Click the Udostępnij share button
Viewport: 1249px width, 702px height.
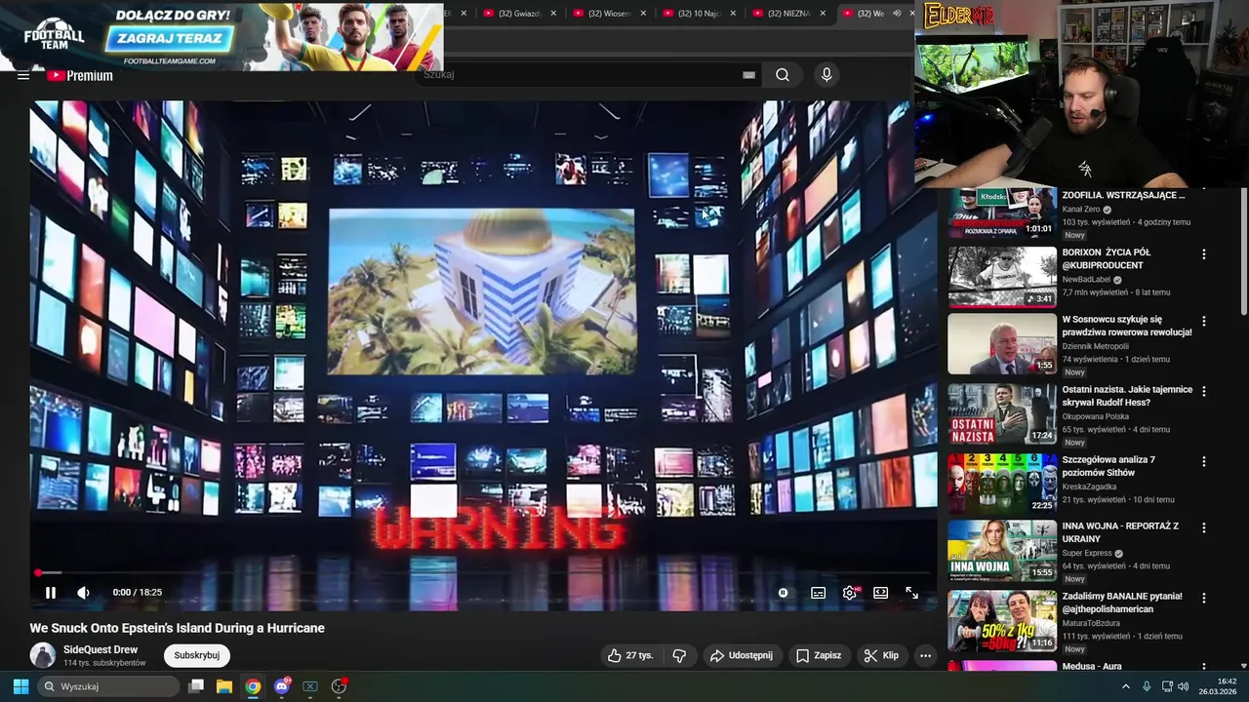coord(742,655)
